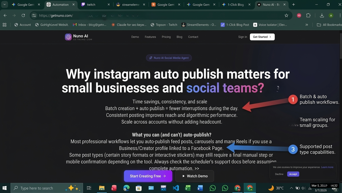
Task: Open the Chrome downloads icon
Action: pyautogui.click(x=322, y=16)
